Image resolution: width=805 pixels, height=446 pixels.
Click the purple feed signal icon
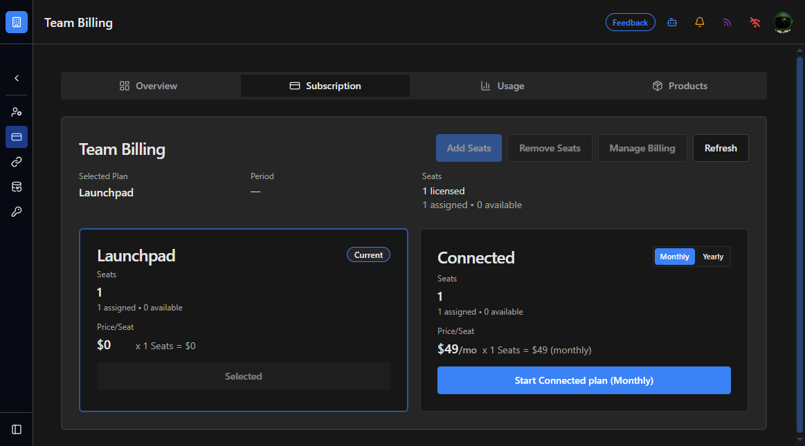coord(727,22)
